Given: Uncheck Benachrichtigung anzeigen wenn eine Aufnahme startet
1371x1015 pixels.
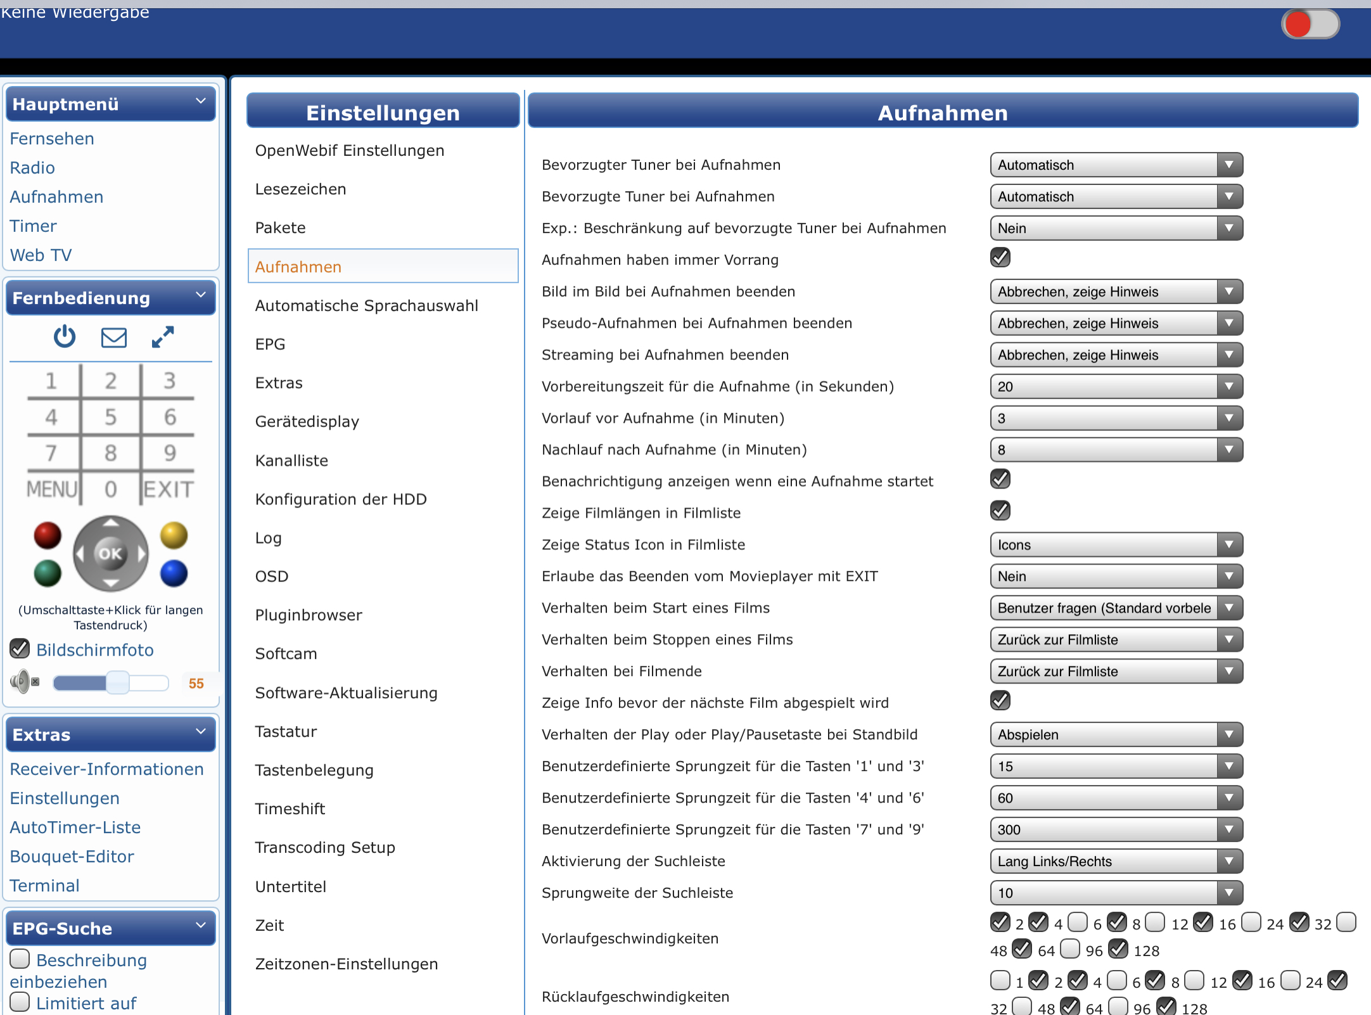Looking at the screenshot, I should click(x=1000, y=479).
